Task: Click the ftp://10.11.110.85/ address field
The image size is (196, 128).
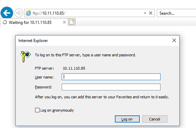Action: pos(90,13)
